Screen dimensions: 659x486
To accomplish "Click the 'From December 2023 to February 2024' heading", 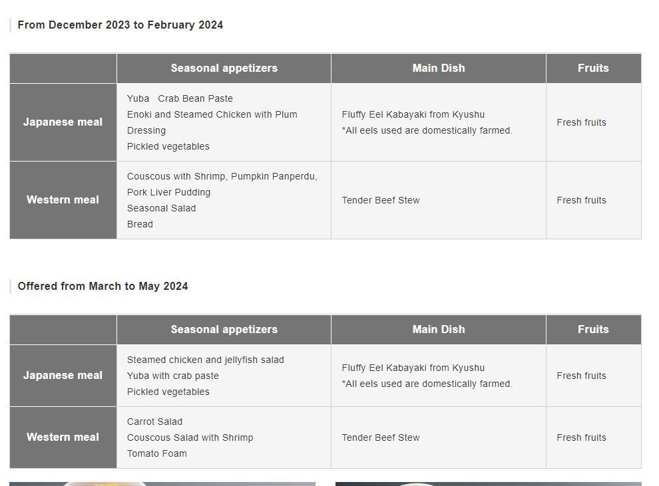I will (x=120, y=25).
